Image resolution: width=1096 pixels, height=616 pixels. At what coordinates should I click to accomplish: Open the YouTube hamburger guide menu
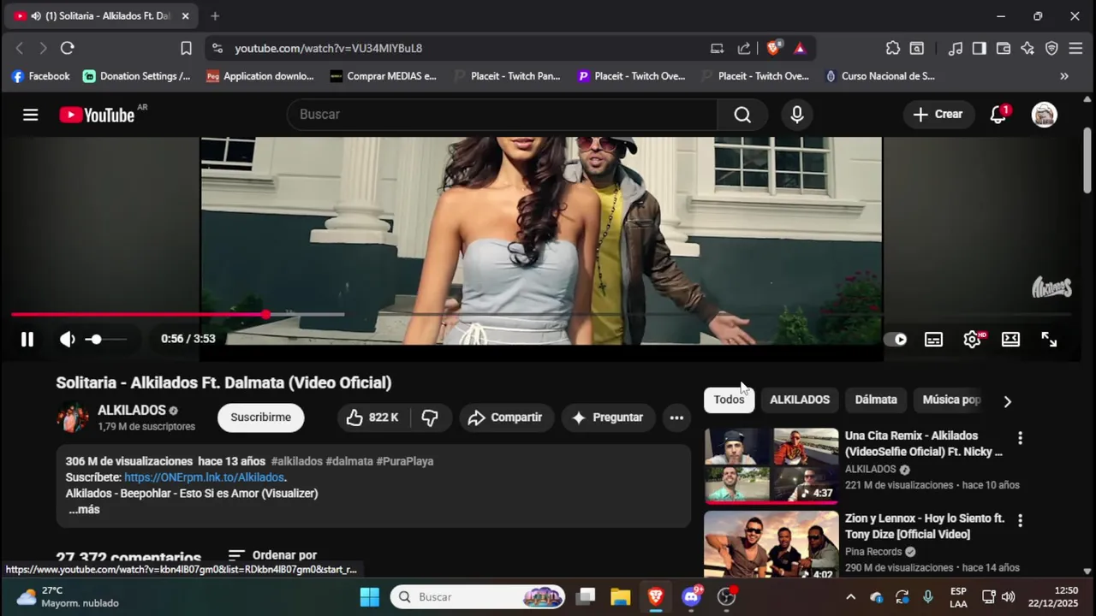tap(31, 115)
